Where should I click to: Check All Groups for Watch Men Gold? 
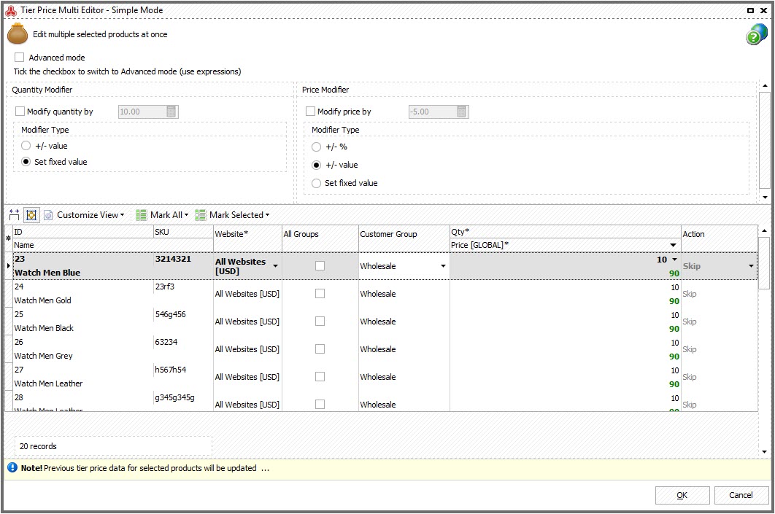[x=320, y=293]
